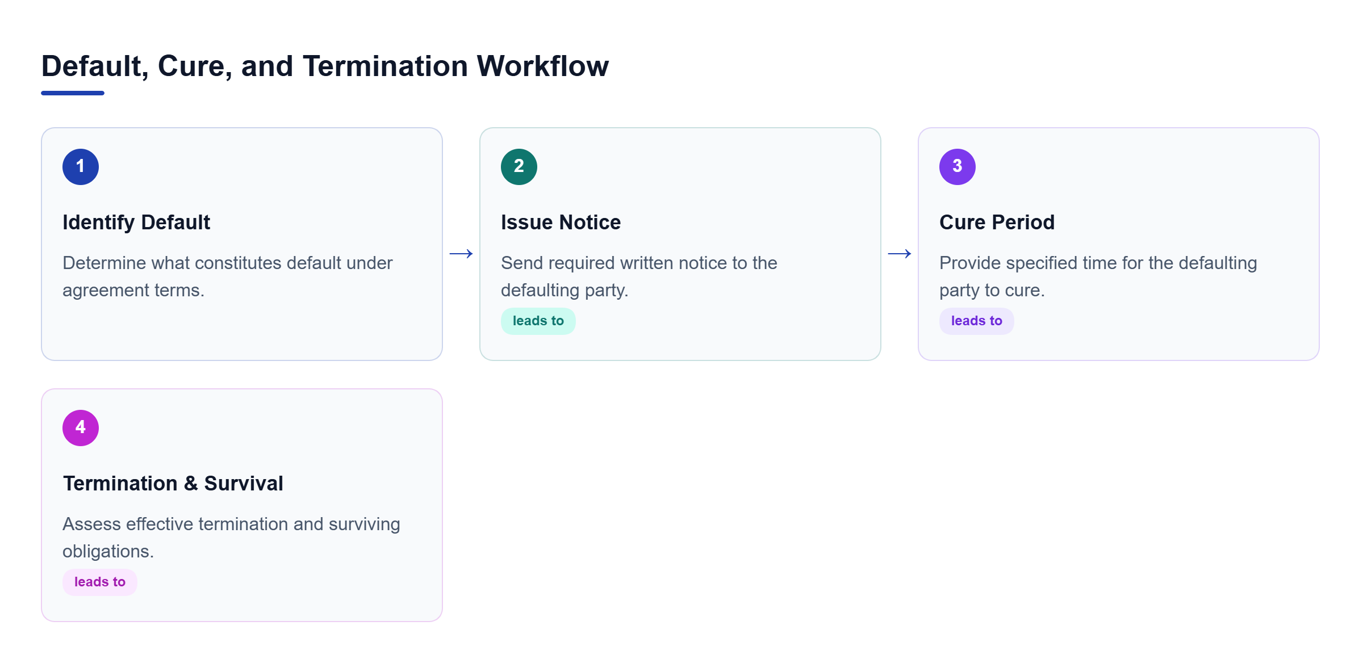Click the 'leads to' tag in Issue Notice card
Image resolution: width=1363 pixels, height=663 pixels.
tap(538, 321)
